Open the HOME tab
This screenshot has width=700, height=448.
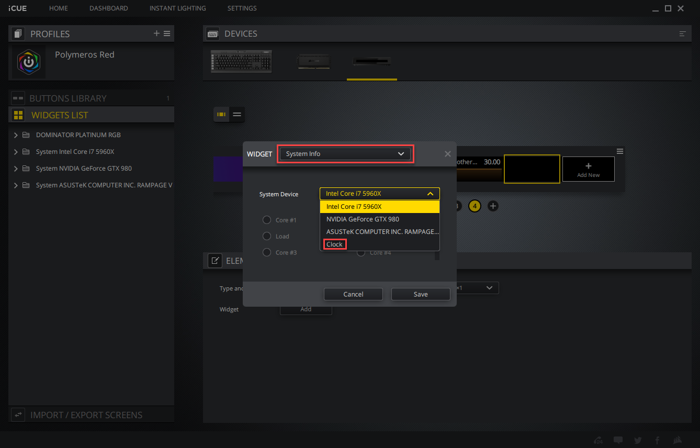pyautogui.click(x=59, y=8)
